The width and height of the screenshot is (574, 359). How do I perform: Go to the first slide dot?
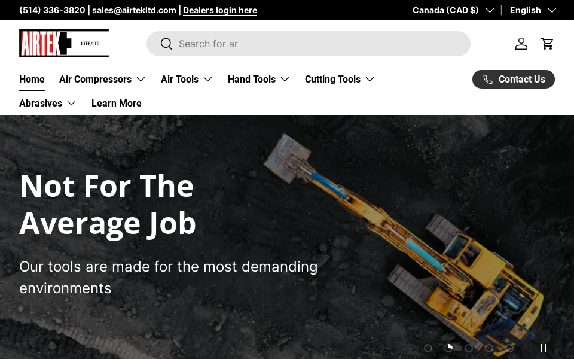click(428, 348)
